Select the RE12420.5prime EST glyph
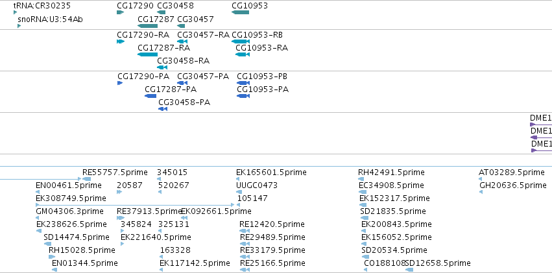Screen dimensions: 552x273 click(245, 231)
